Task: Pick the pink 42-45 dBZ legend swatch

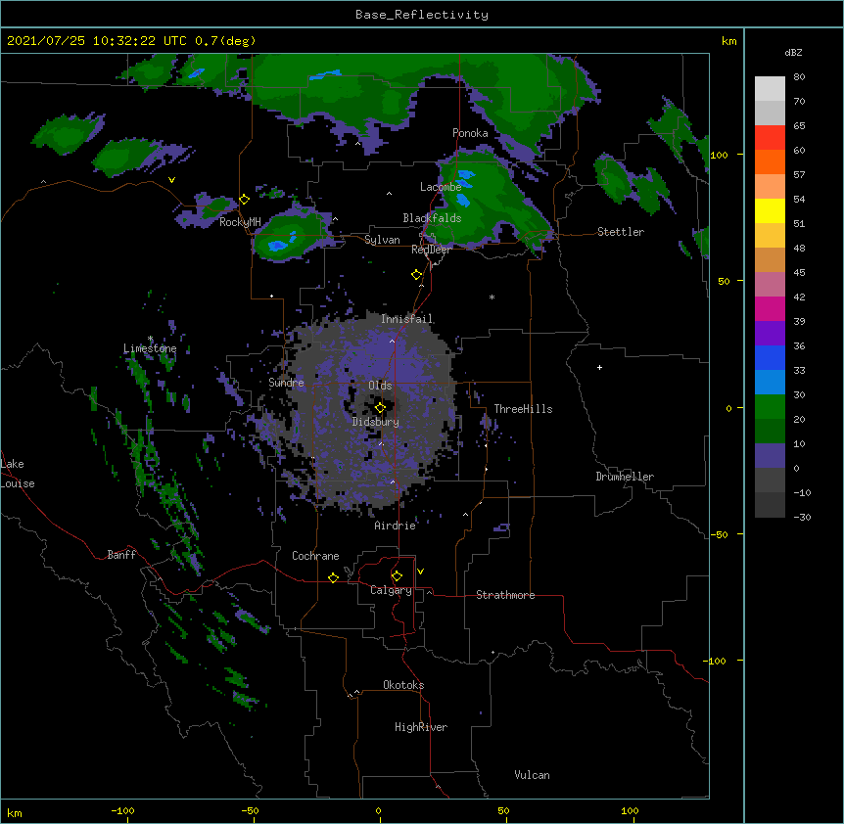Action: click(770, 285)
